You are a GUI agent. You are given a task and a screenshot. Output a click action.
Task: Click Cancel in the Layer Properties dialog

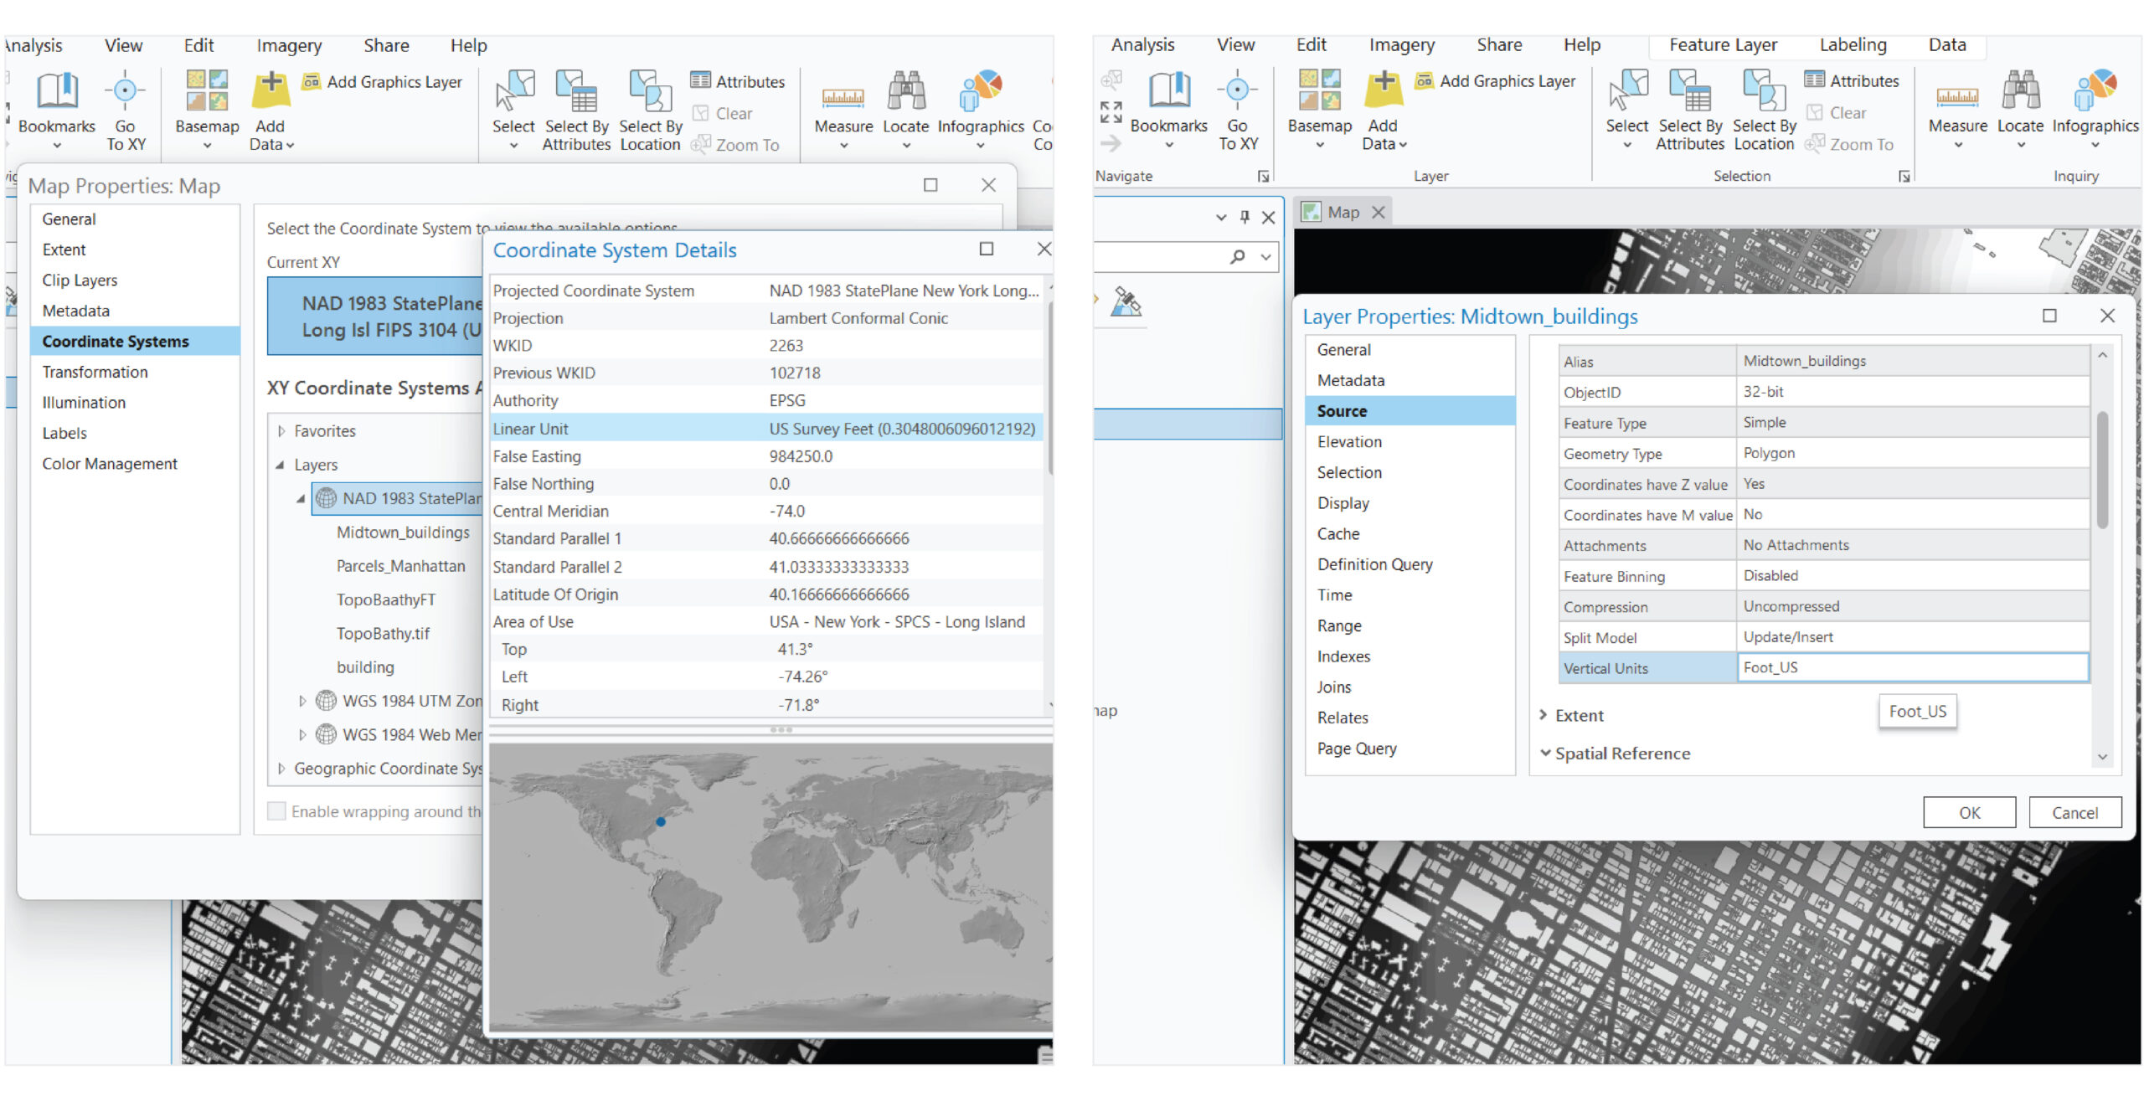pyautogui.click(x=2074, y=812)
